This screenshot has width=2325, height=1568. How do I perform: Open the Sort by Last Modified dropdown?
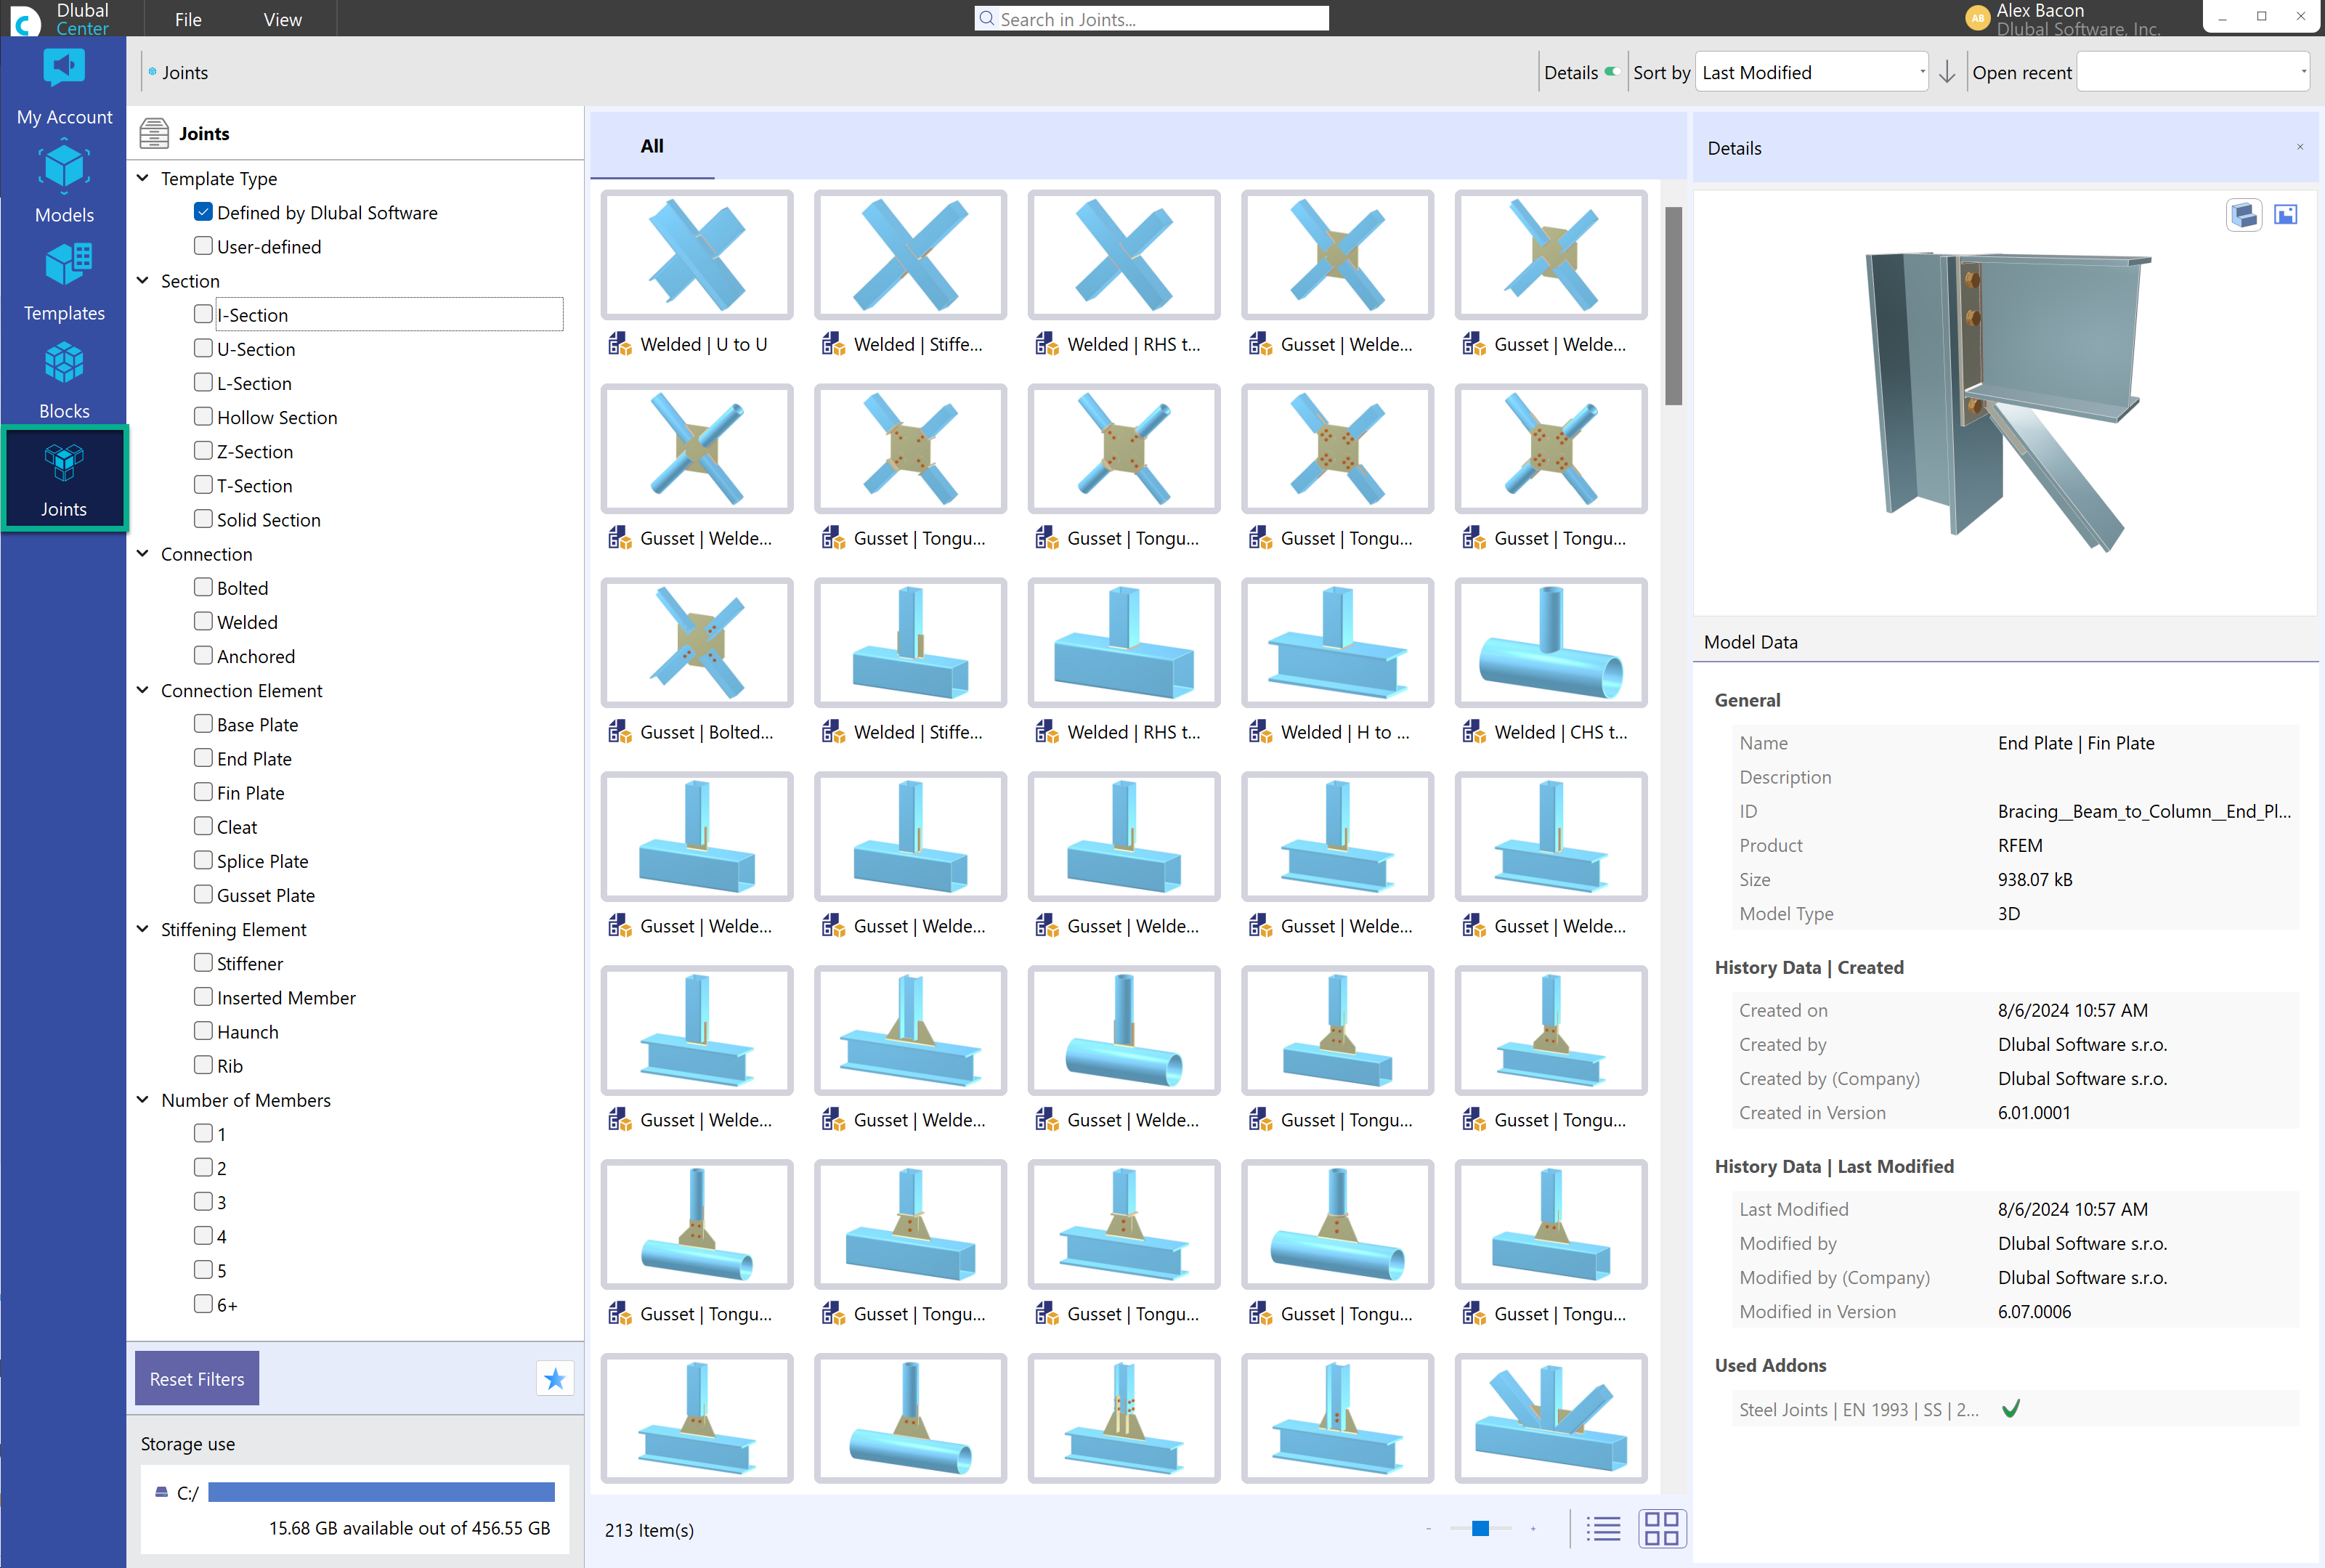[1811, 72]
